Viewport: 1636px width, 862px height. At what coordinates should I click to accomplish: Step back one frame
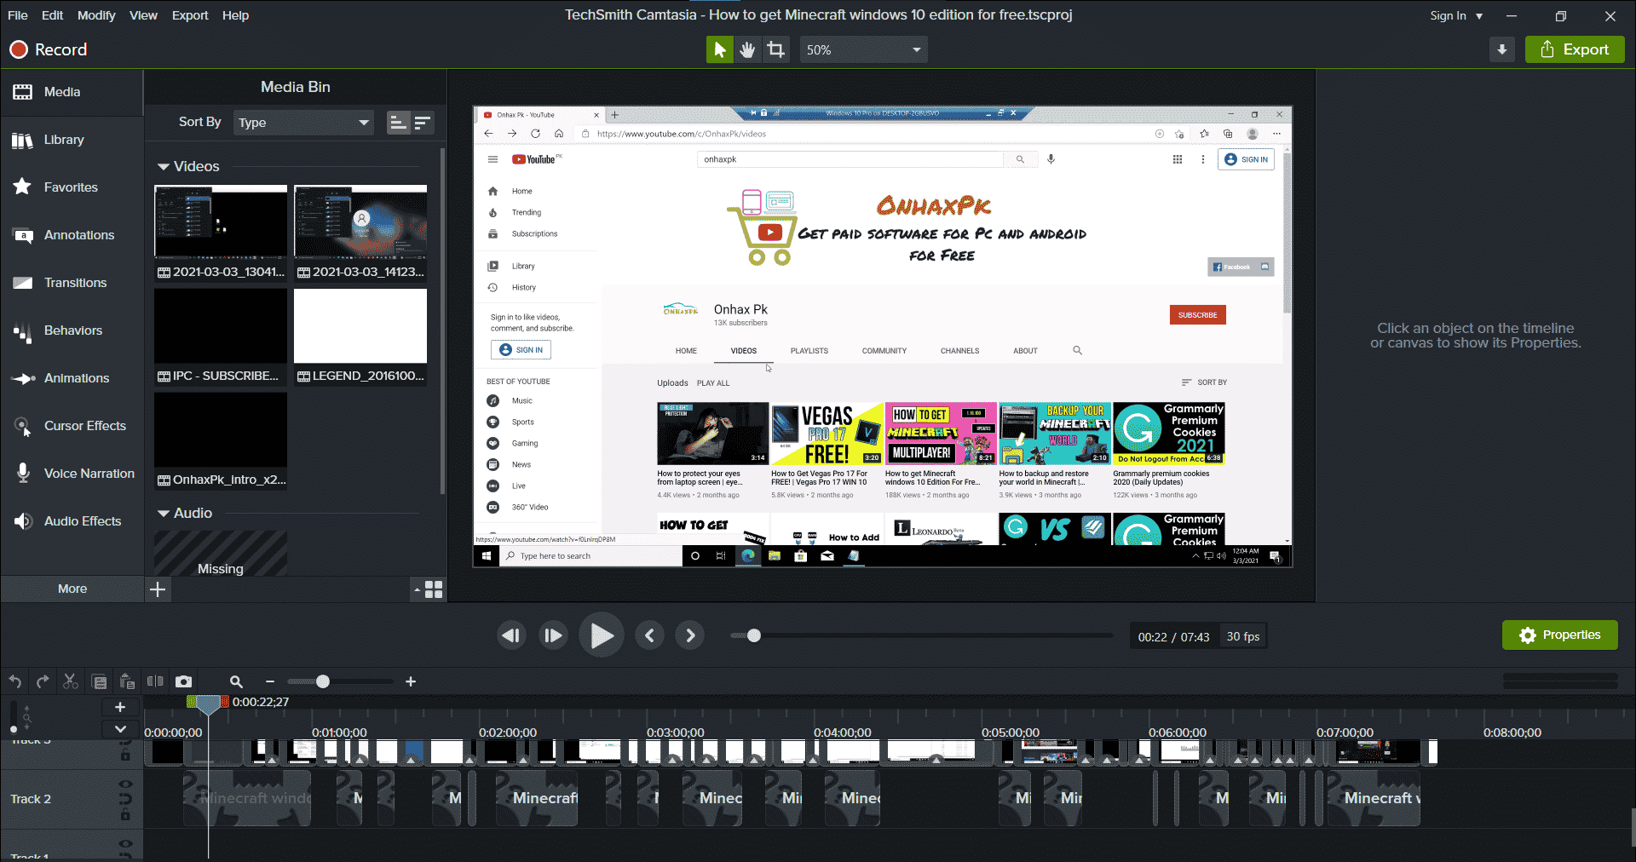point(511,635)
